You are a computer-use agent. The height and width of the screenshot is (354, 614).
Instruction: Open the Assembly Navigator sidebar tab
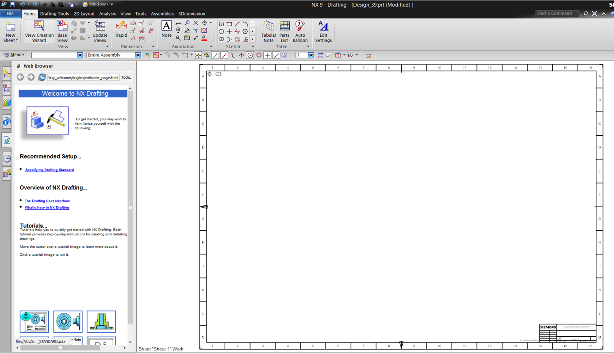coord(7,73)
